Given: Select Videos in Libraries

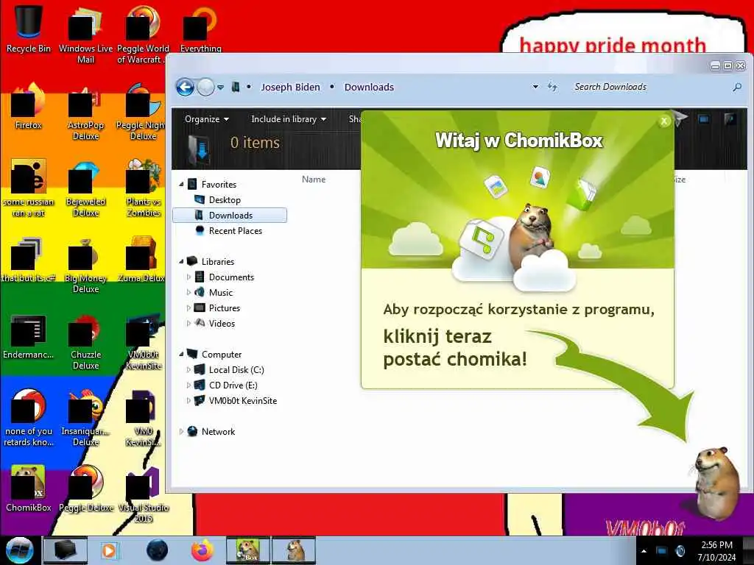Looking at the screenshot, I should click(x=221, y=324).
